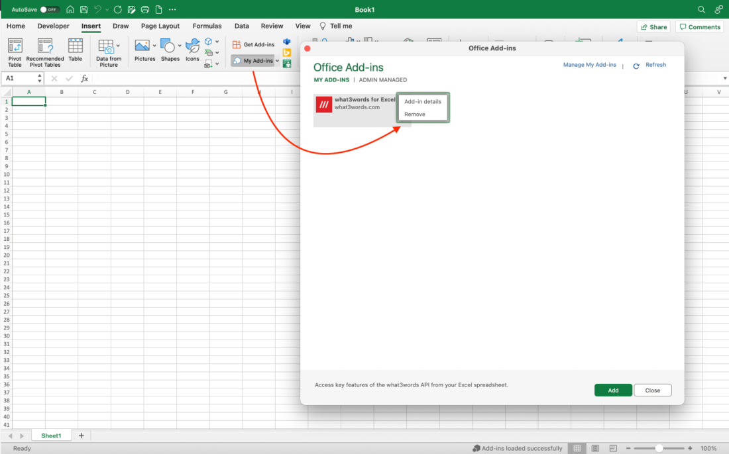Open the Data ribbon tab
Viewport: 729px width, 454px height.
(242, 26)
